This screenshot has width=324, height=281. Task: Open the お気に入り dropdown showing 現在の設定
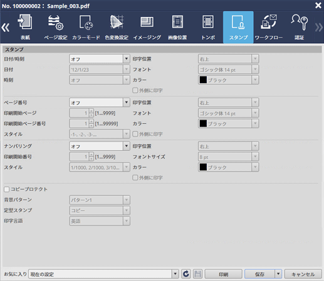(103, 274)
